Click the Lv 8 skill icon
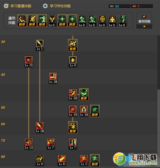The width and height of the screenshot is (160, 168). coord(62,160)
